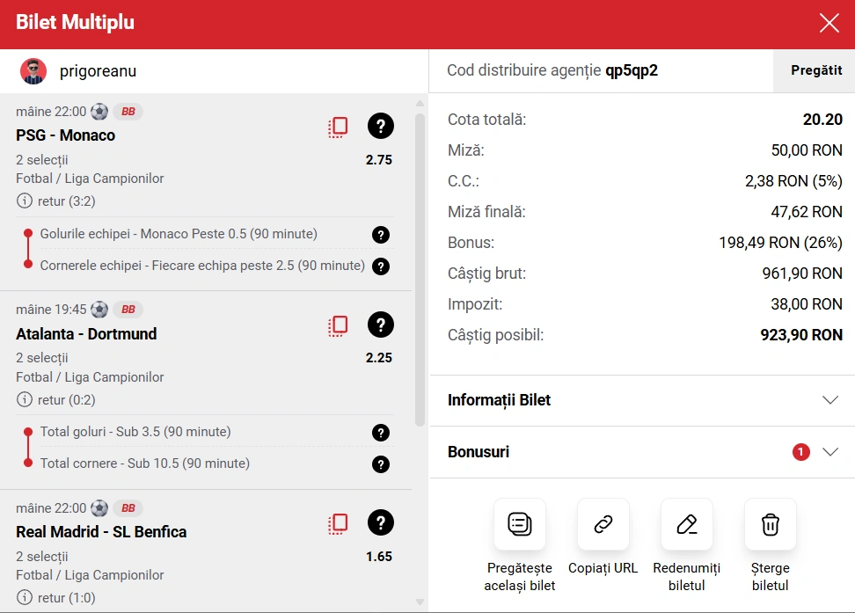Click the copy-selection icon for PSG - Monaco

coord(338,127)
